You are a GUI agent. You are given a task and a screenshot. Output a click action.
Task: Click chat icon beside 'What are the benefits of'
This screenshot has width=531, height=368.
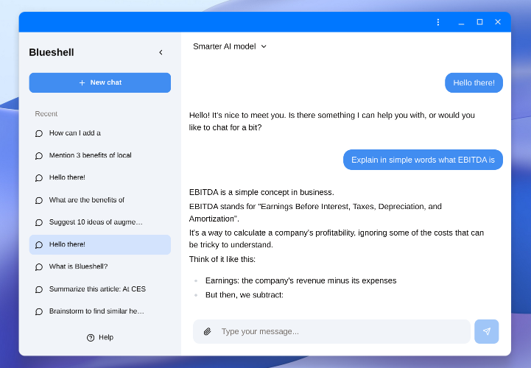(39, 200)
